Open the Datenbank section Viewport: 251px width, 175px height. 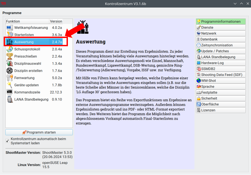coord(221,39)
